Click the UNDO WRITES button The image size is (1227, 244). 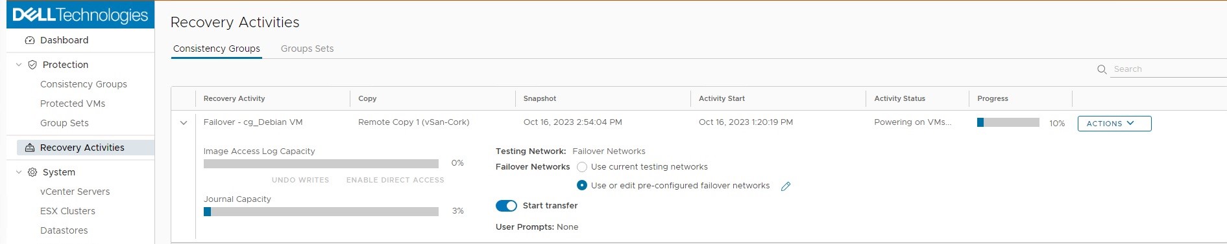point(300,180)
